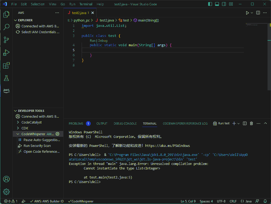Open the Extensions view icon

tap(6, 65)
